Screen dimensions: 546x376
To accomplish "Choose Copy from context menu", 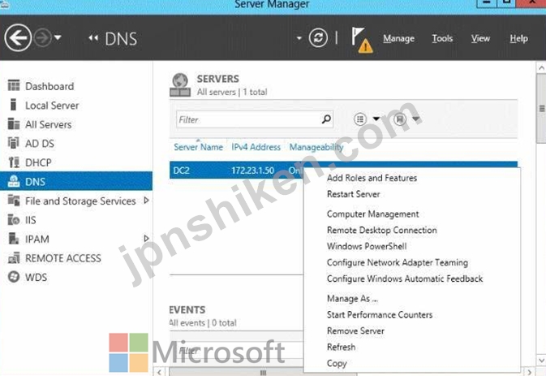I will pyautogui.click(x=337, y=364).
